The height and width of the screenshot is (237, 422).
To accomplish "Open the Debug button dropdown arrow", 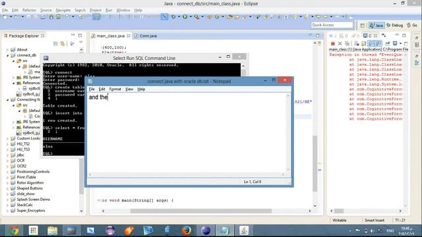I will (179, 16).
